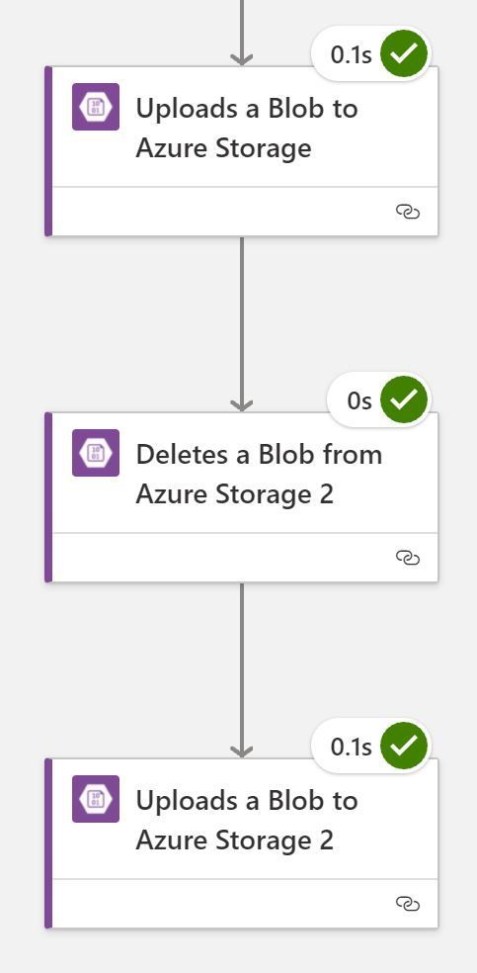Open the Uploads a Blob to Azure Storage 2 title

coord(247,821)
